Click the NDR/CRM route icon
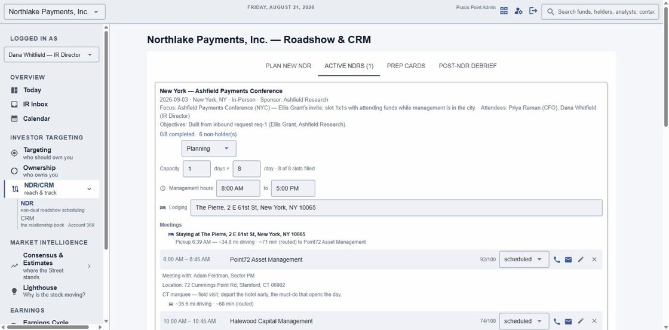Image resolution: width=669 pixels, height=330 pixels. pos(16,189)
